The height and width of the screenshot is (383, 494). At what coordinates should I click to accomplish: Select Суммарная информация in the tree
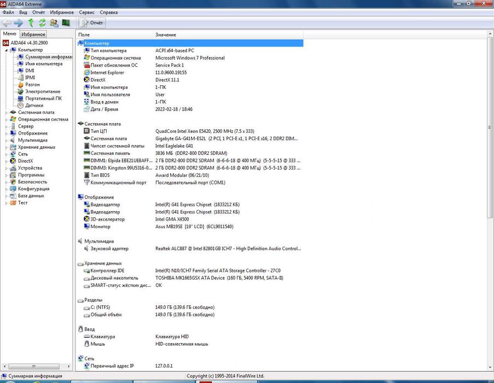tap(49, 57)
